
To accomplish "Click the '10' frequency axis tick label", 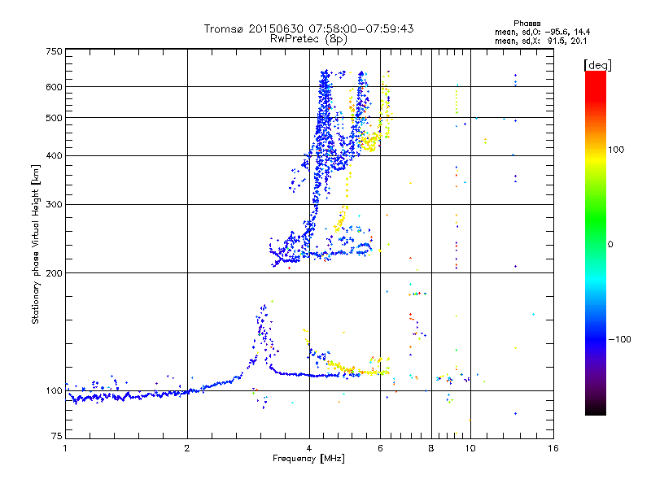I will [x=470, y=448].
